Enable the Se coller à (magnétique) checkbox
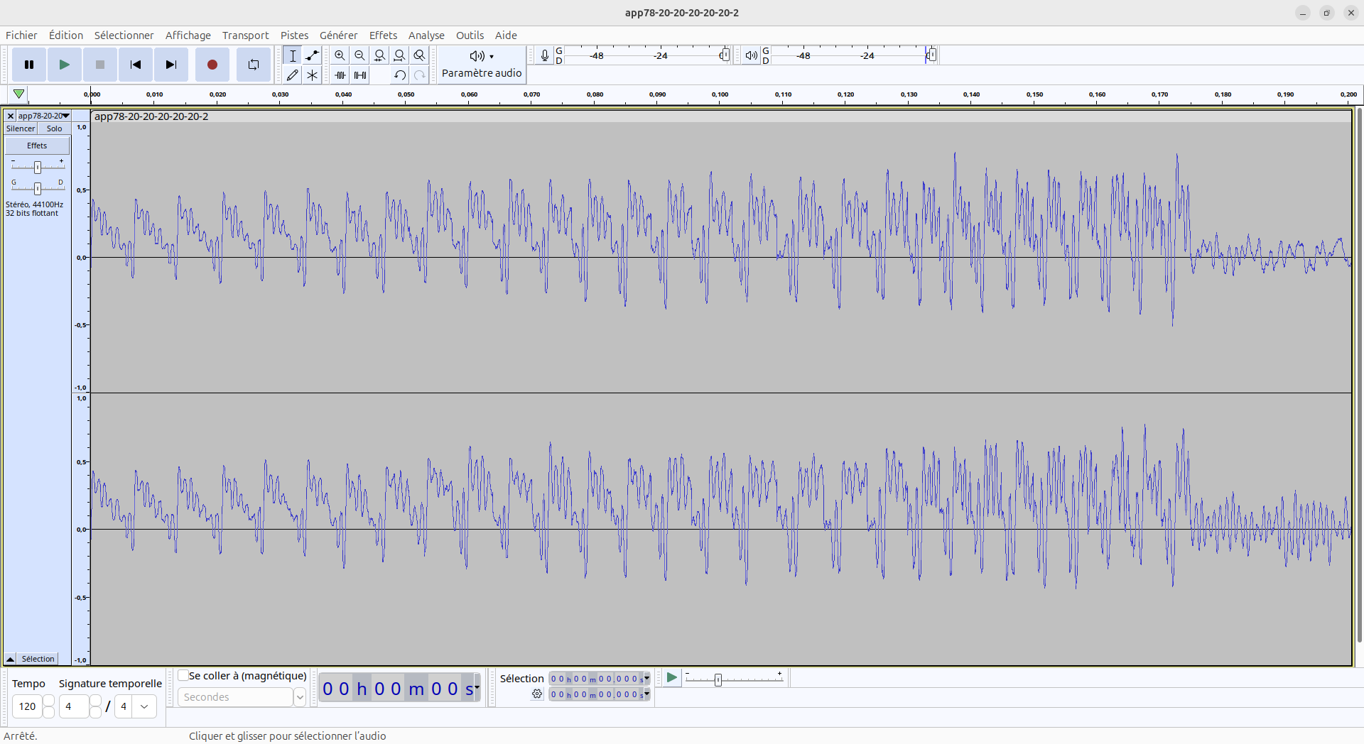Viewport: 1364px width, 744px height. (x=183, y=676)
